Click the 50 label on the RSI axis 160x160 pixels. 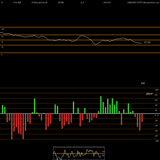click(x=2, y=42)
